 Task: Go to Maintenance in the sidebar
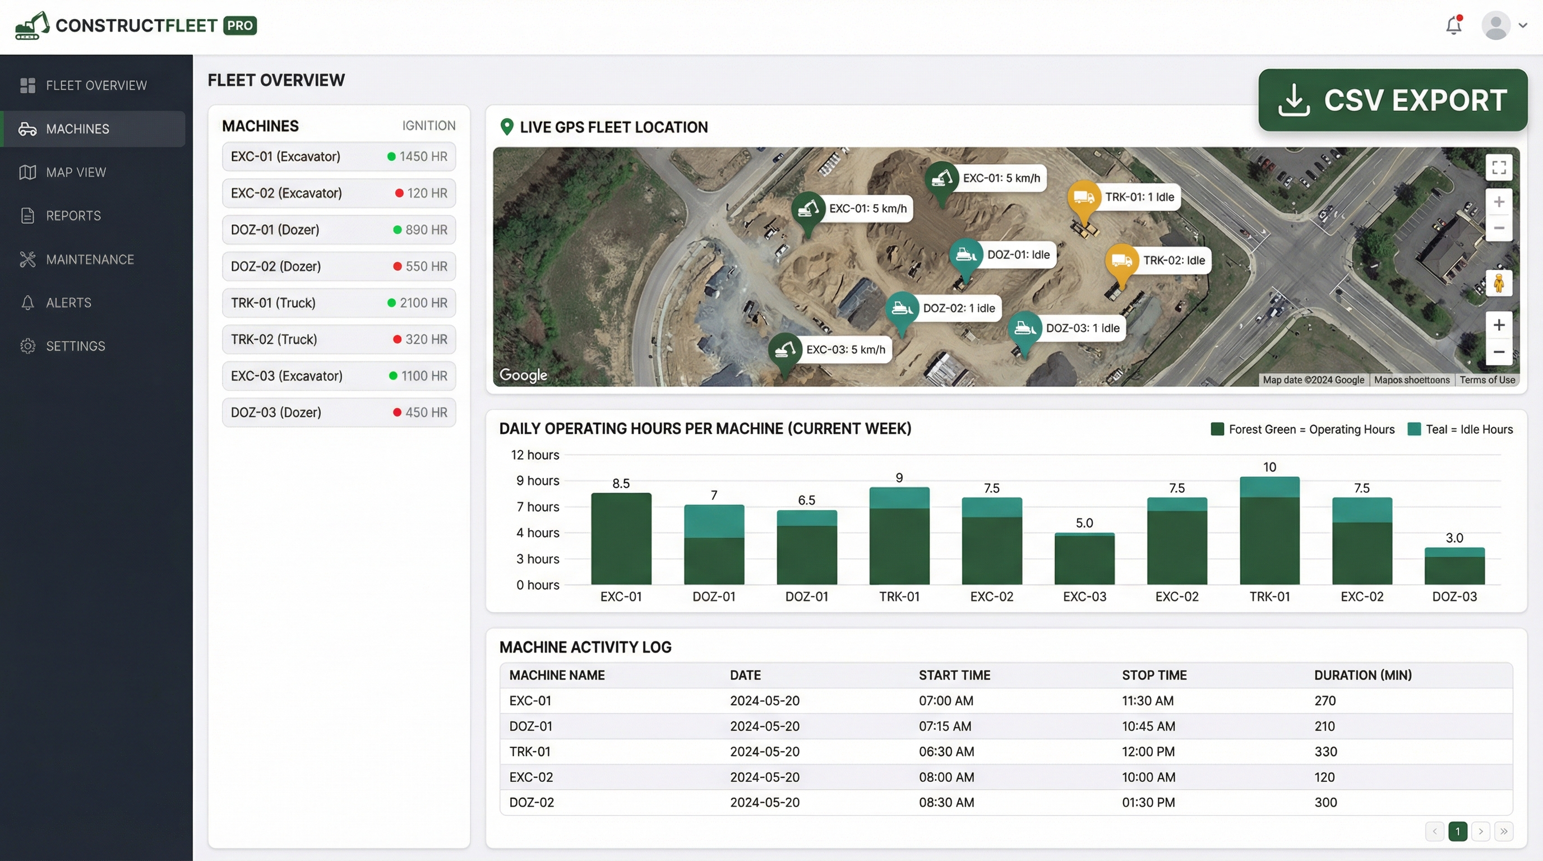pos(93,260)
